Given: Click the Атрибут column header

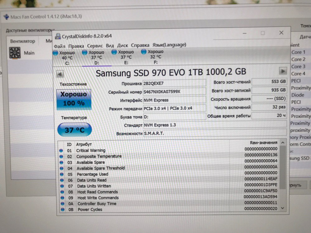Looking at the screenshot, I should pyautogui.click(x=84, y=144).
